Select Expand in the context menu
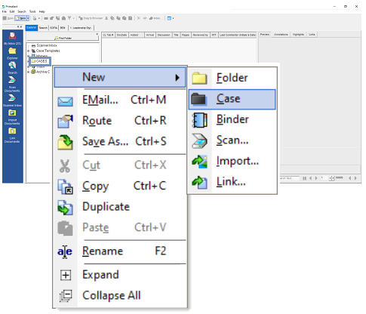The image size is (366, 314). 120,275
